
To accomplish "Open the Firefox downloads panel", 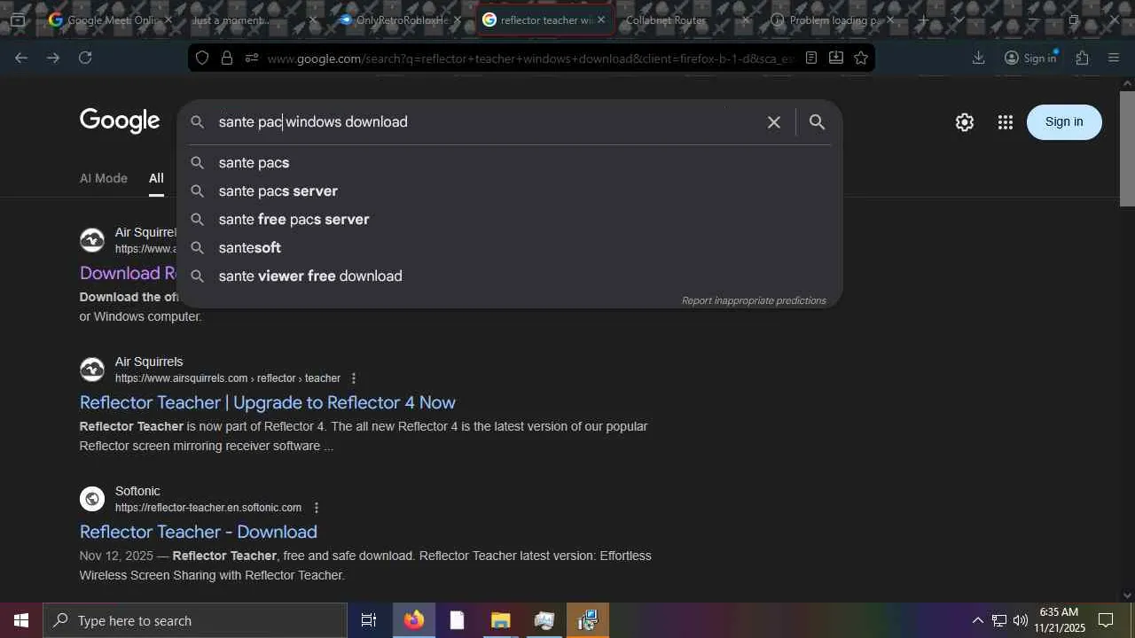I will point(979,58).
